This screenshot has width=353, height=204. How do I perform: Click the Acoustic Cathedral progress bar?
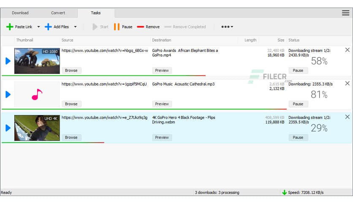coord(144,109)
